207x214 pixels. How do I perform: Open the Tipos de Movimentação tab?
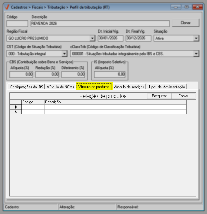(x=167, y=87)
